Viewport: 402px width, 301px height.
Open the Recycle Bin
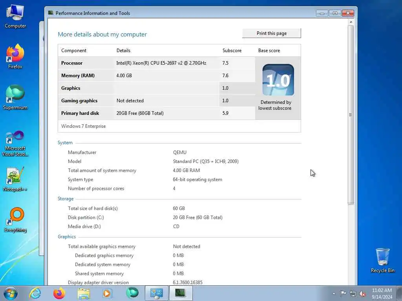(x=382, y=260)
